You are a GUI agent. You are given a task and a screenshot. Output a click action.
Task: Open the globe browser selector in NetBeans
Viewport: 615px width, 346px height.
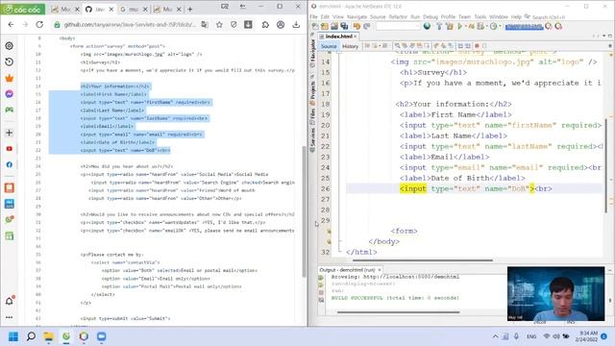(x=427, y=26)
